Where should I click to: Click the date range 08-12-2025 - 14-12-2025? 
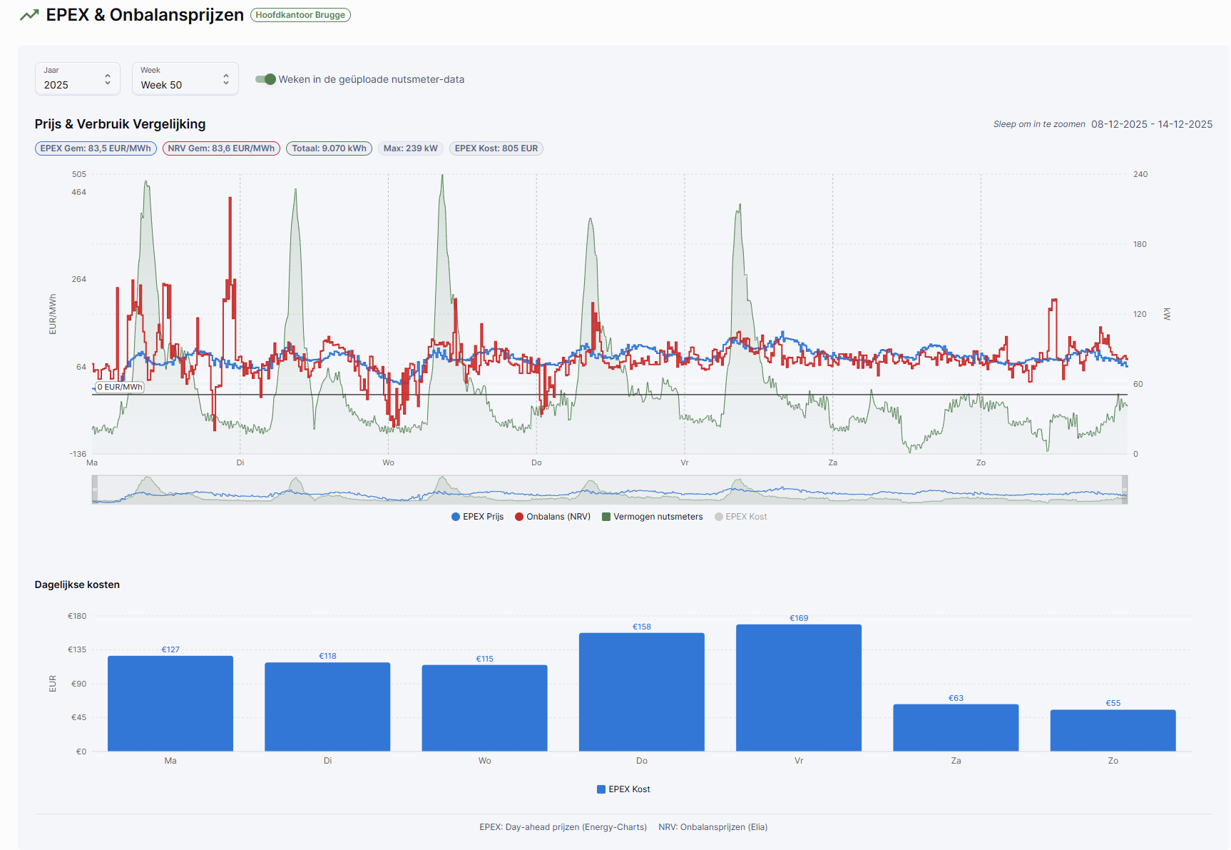tap(1152, 124)
